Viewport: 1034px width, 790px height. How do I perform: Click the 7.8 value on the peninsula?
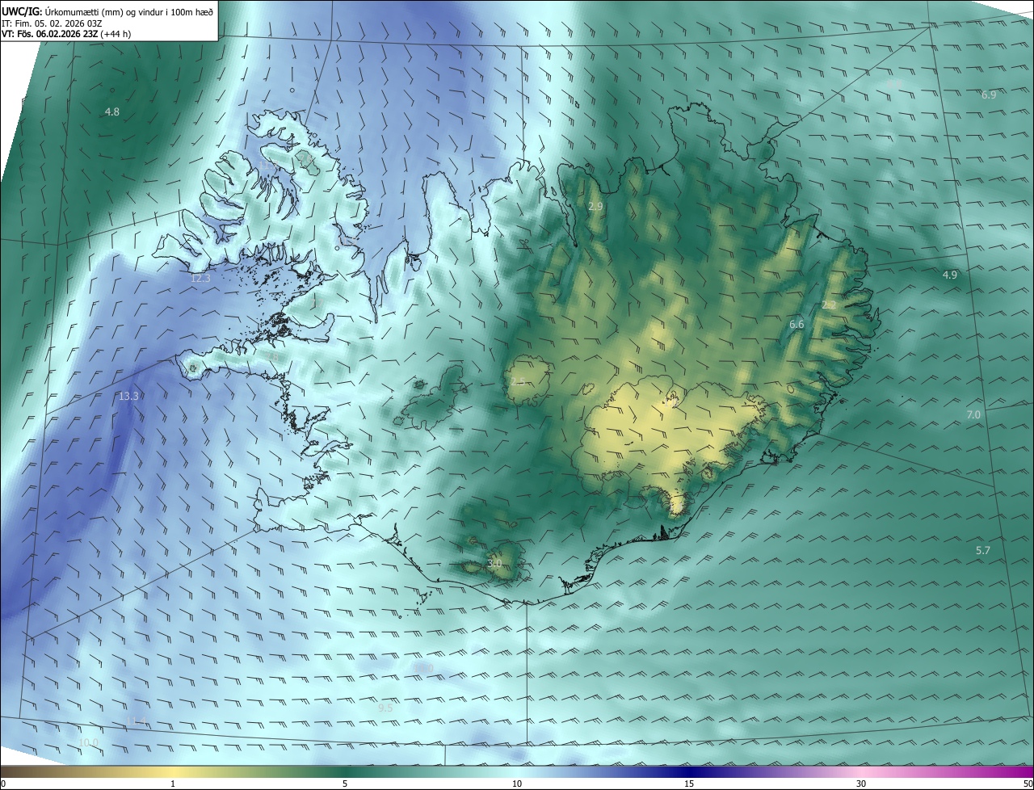273,356
